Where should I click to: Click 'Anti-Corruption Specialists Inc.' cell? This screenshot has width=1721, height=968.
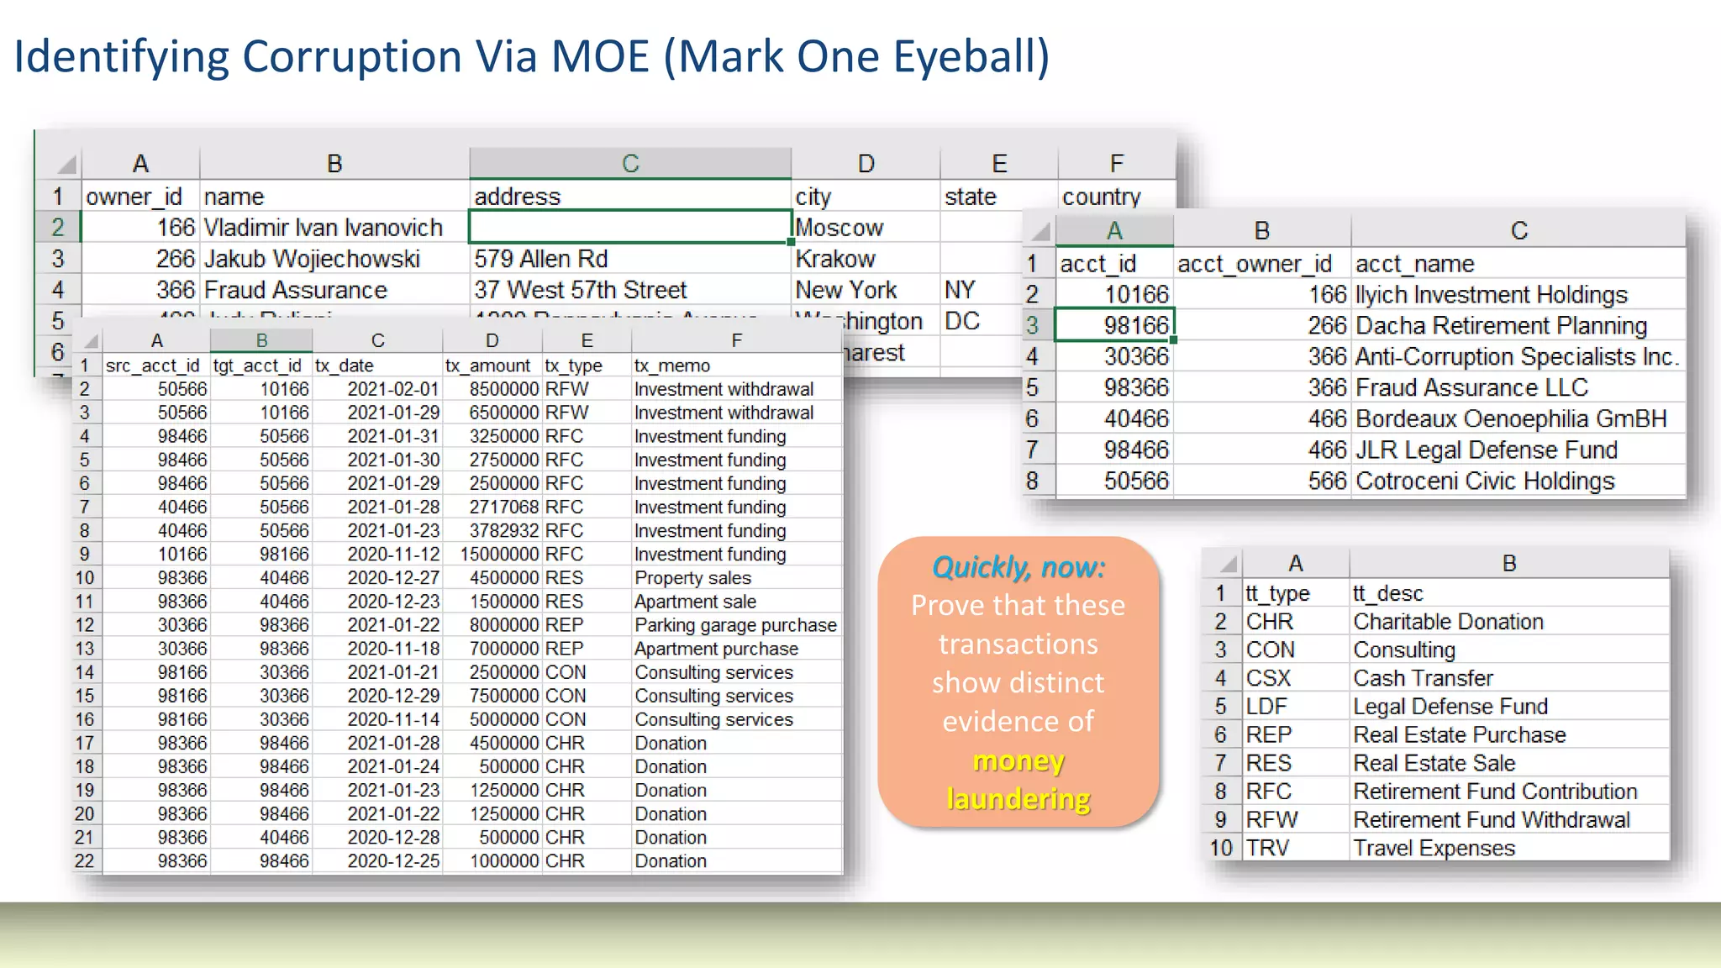(1518, 356)
